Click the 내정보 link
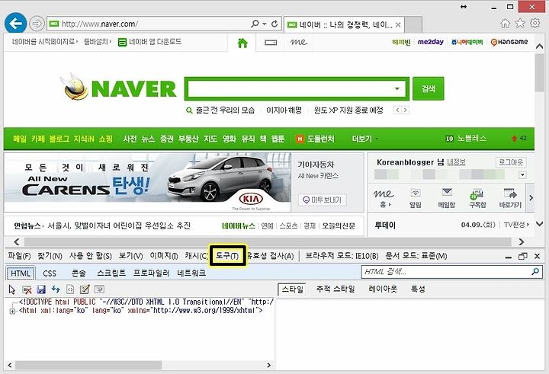 coord(456,162)
